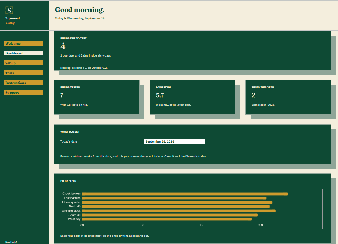Image resolution: width=338 pixels, height=244 pixels.
Task: Click 'Every countdown works from this date' note
Action: [x=133, y=156]
